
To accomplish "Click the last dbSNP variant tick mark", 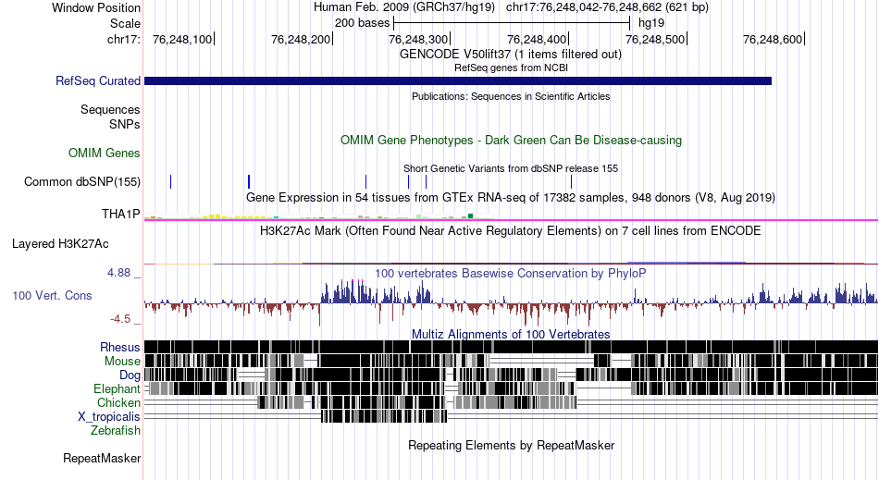I will (571, 181).
